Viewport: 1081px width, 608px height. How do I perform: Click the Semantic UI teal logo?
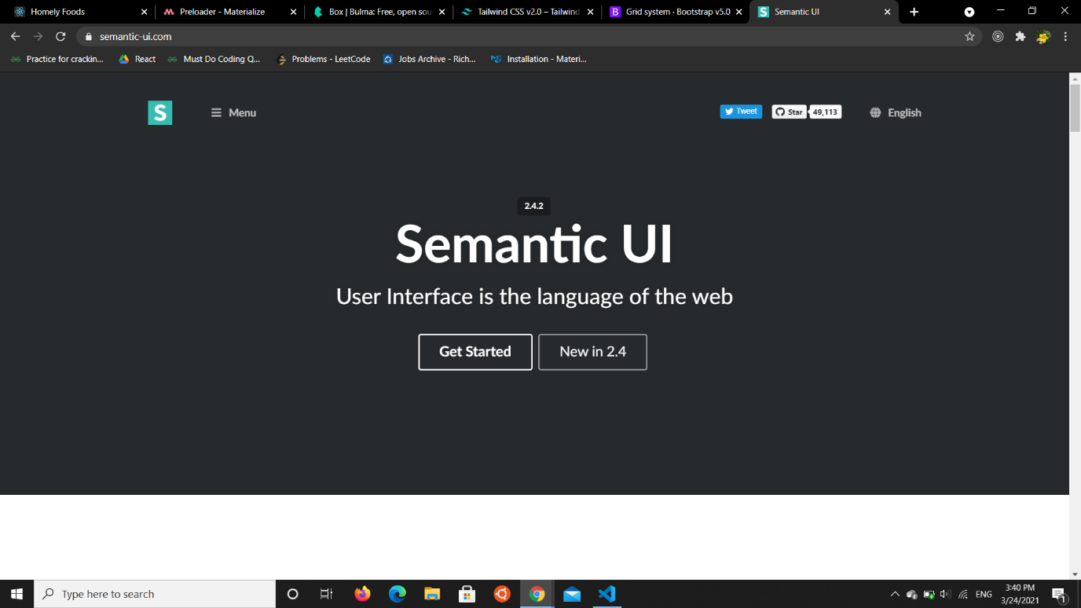click(159, 113)
